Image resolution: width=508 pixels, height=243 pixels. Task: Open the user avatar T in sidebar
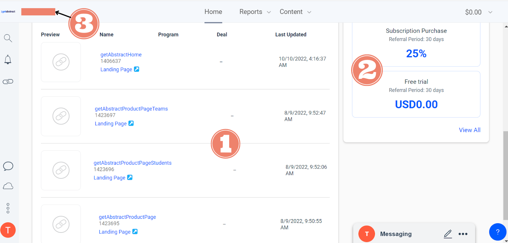(8, 230)
